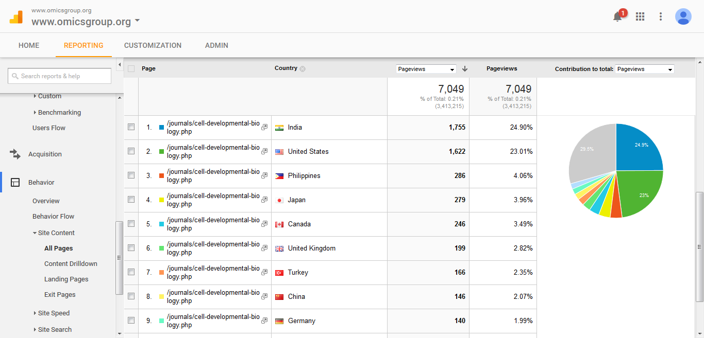Expand the Site Speed section

point(52,313)
